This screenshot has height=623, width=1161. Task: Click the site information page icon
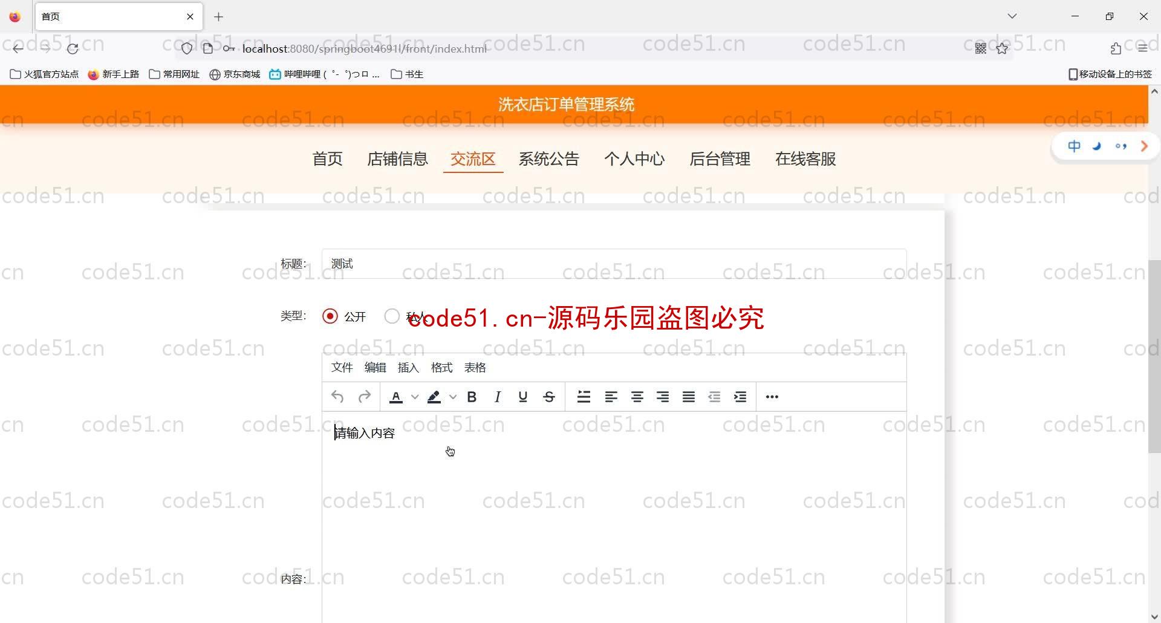click(208, 48)
